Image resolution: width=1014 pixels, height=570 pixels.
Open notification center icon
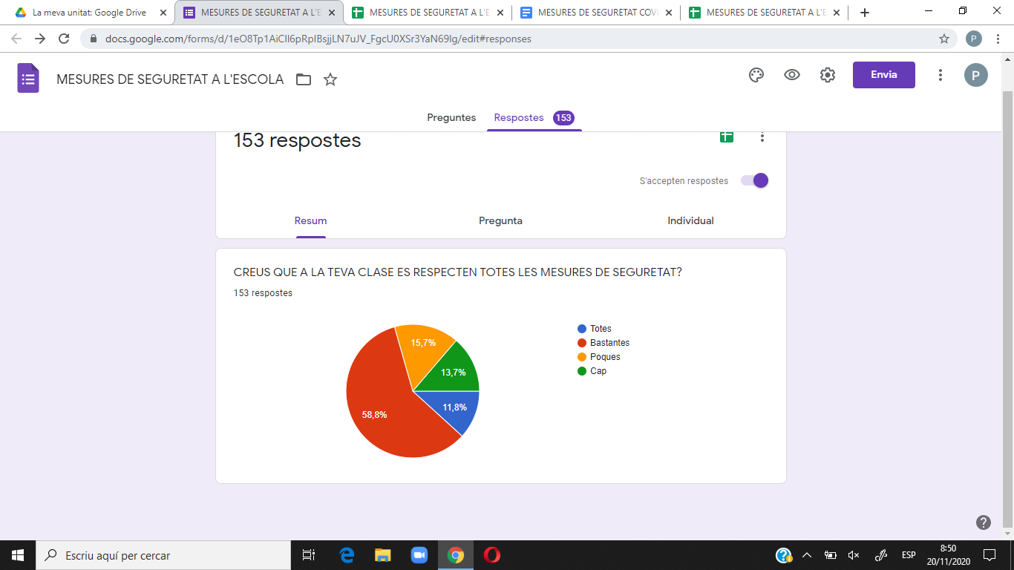[x=990, y=555]
